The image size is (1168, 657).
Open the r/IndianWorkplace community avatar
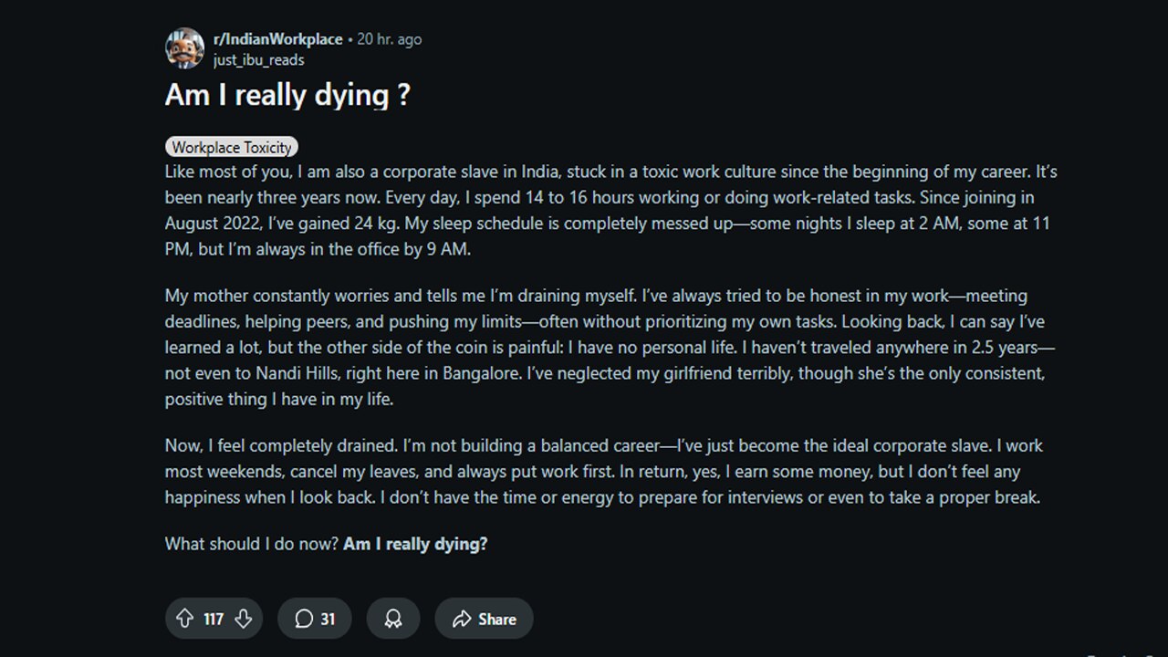pos(184,48)
